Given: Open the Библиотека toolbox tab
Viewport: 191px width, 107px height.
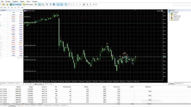Looking at the screenshot, I should click(x=48, y=105).
